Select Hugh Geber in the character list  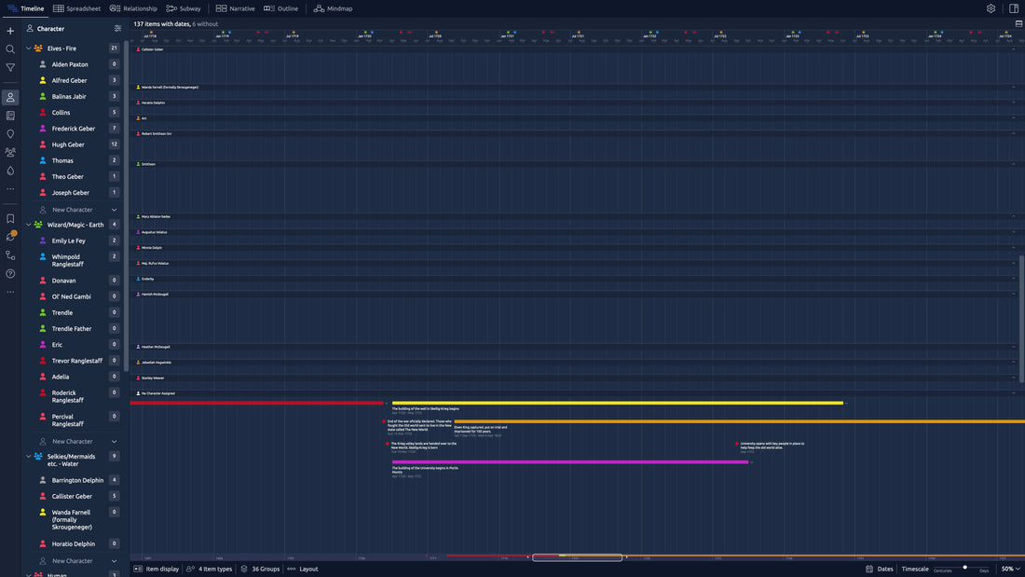click(x=70, y=144)
